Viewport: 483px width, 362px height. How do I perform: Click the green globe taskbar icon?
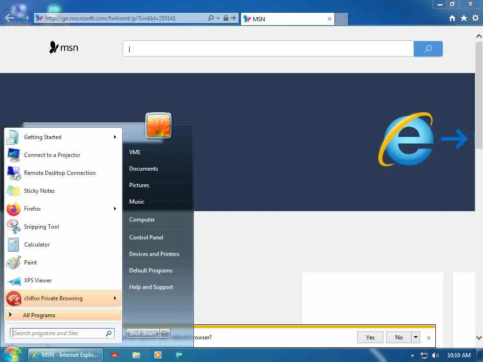179,355
